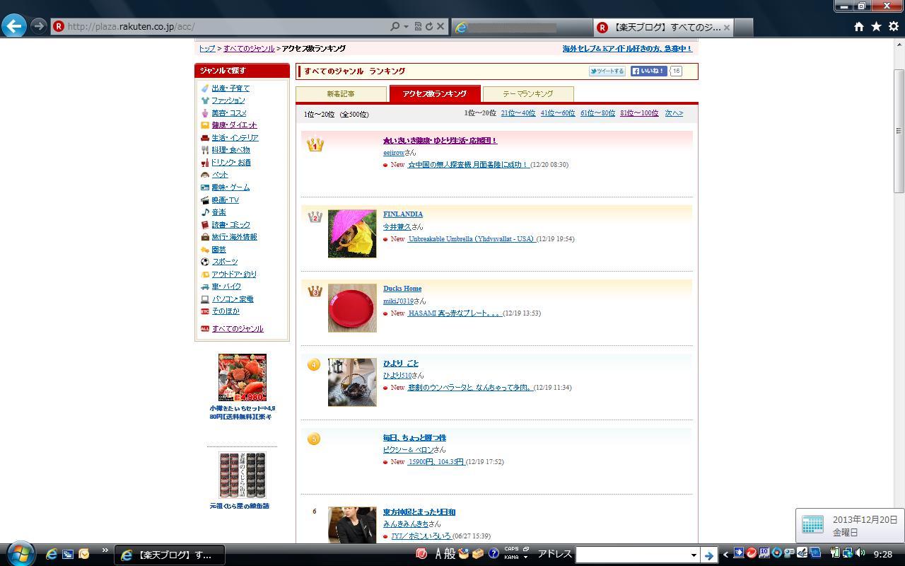The image size is (905, 566).
Task: Expand the Quick Launch overflow chevron
Action: point(105,550)
